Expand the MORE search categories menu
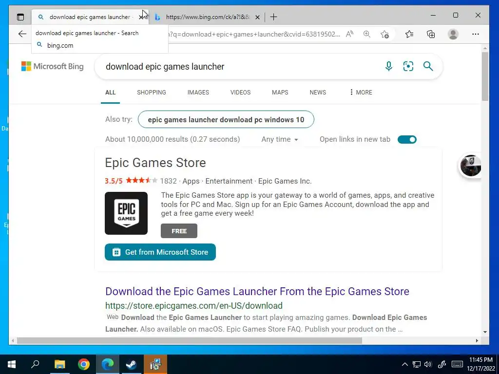This screenshot has width=499, height=374. click(x=361, y=92)
